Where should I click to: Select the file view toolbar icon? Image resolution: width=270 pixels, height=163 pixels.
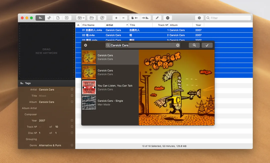click(x=58, y=18)
